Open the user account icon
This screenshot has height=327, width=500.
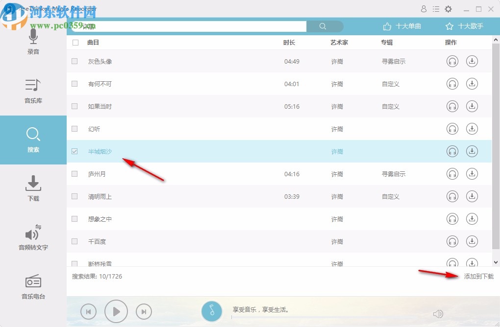tap(424, 9)
